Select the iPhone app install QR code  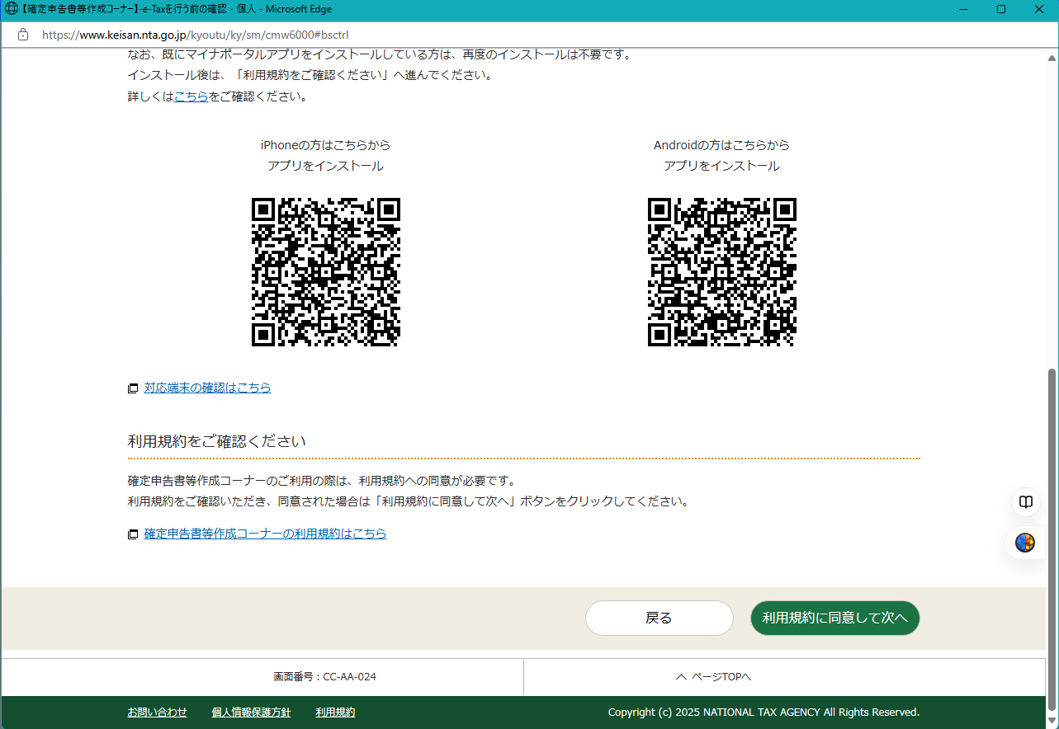[326, 272]
